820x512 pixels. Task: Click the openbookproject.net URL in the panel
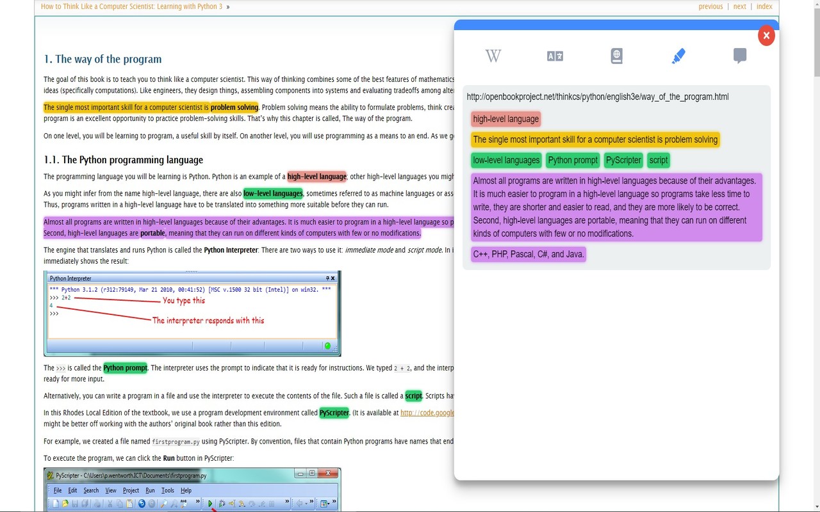(597, 97)
